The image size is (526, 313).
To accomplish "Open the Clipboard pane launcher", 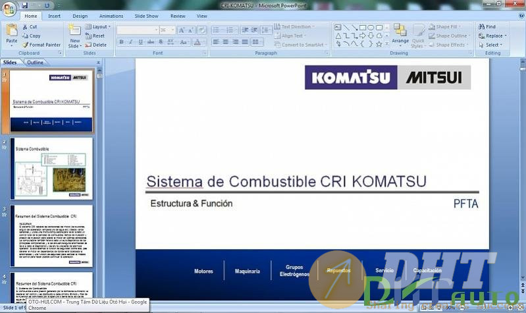I will [x=60, y=53].
